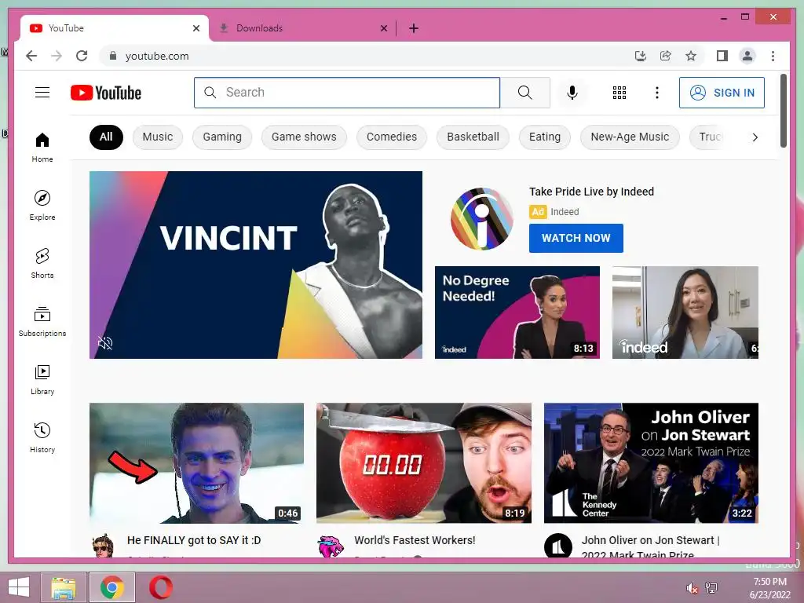This screenshot has width=804, height=603.
Task: Filter by Music chip
Action: pos(157,137)
